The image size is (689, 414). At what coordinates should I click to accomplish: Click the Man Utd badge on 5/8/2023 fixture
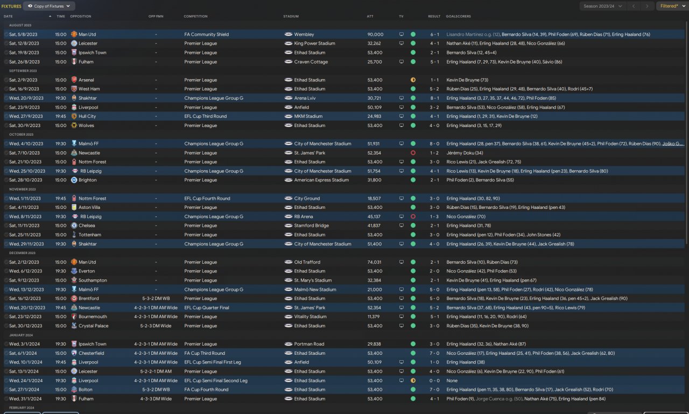pos(74,34)
